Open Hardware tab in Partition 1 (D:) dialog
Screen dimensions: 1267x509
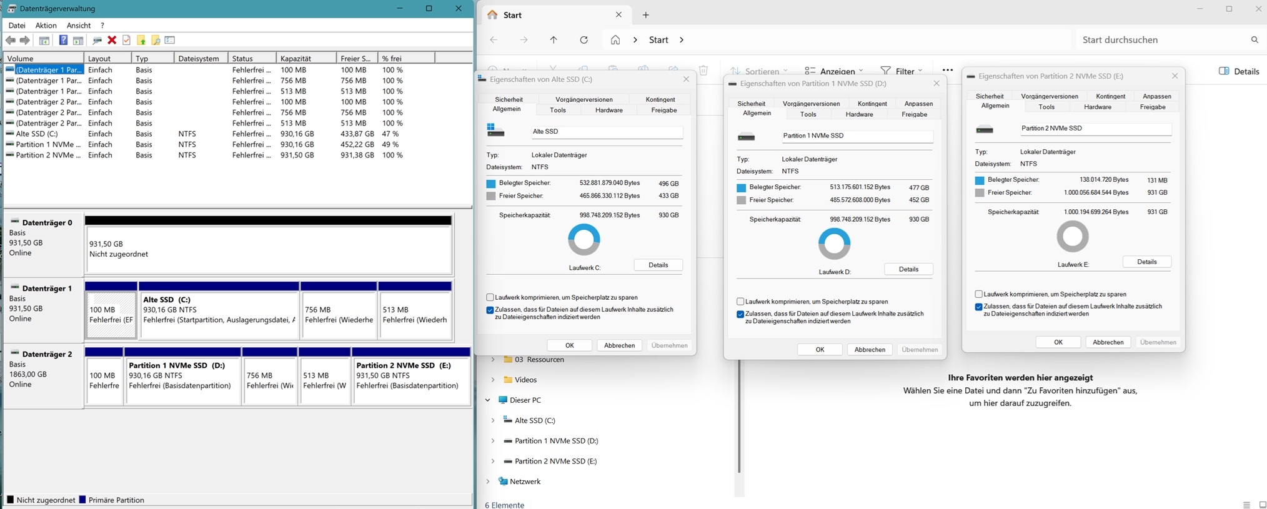click(859, 114)
